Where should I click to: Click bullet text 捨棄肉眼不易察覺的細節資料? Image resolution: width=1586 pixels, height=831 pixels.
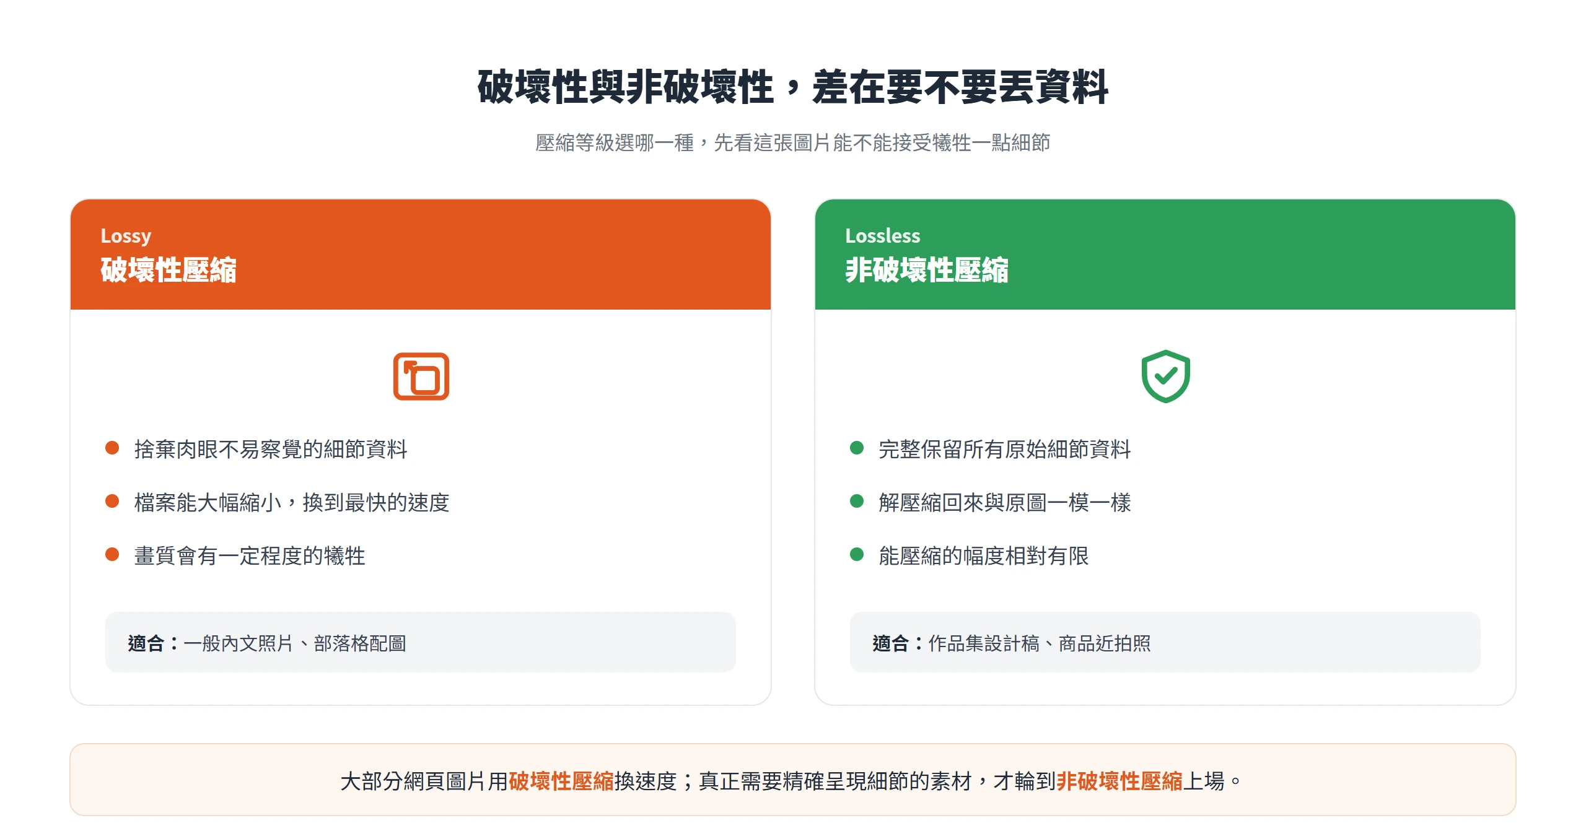pyautogui.click(x=271, y=449)
